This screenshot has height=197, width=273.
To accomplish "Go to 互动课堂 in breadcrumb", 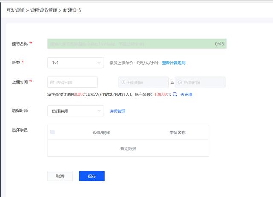I will (x=15, y=10).
